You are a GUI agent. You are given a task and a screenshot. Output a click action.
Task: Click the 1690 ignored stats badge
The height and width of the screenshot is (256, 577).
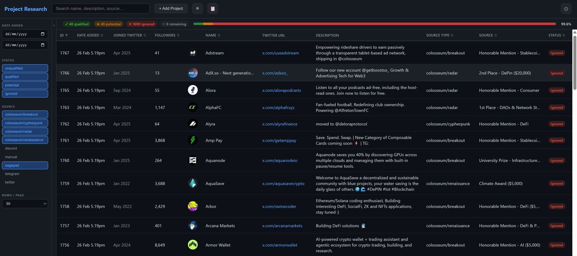[141, 24]
